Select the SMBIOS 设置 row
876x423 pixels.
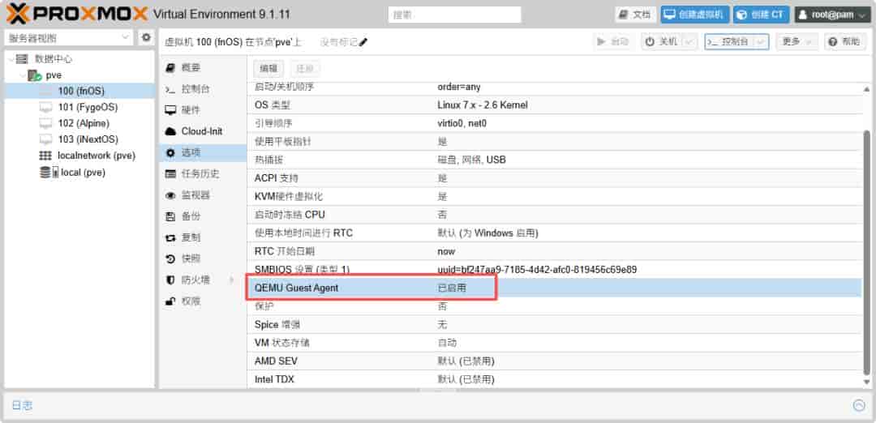pos(555,270)
